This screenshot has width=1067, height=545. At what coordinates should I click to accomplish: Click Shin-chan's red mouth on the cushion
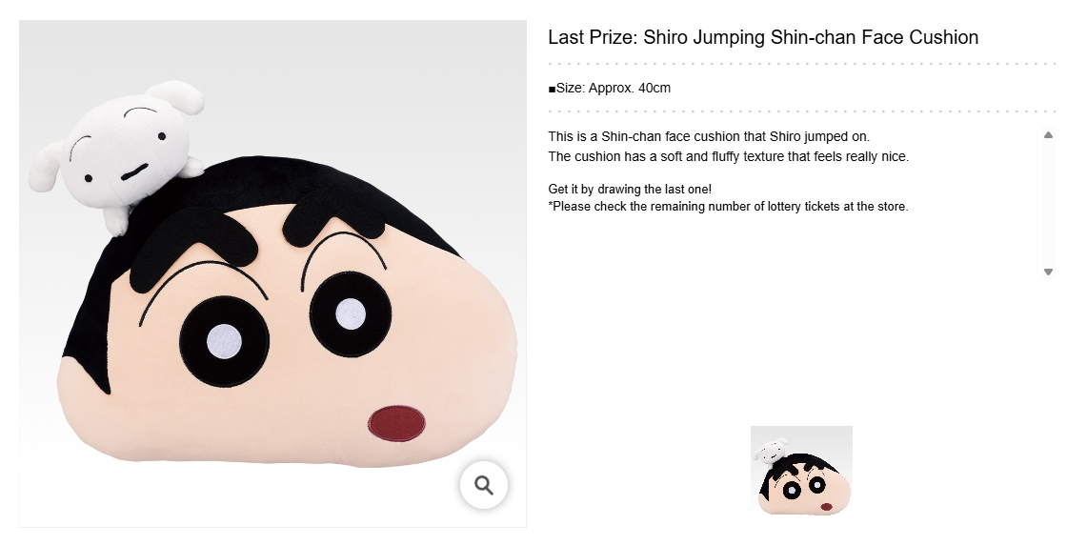point(397,423)
